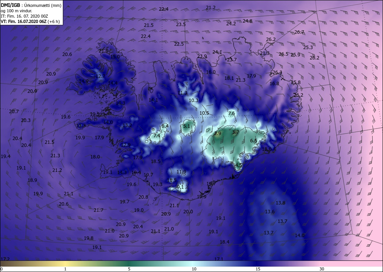
Task: Click the 22.5 value on the map
Action: (179, 44)
